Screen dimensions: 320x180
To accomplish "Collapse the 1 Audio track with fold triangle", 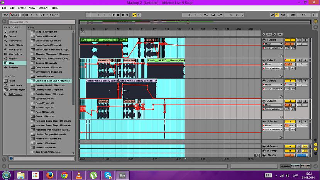I will click(x=264, y=40).
